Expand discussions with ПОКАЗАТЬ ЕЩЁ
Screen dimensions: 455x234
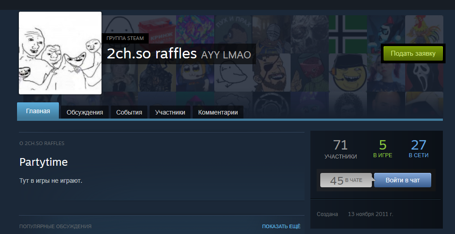[x=281, y=226]
